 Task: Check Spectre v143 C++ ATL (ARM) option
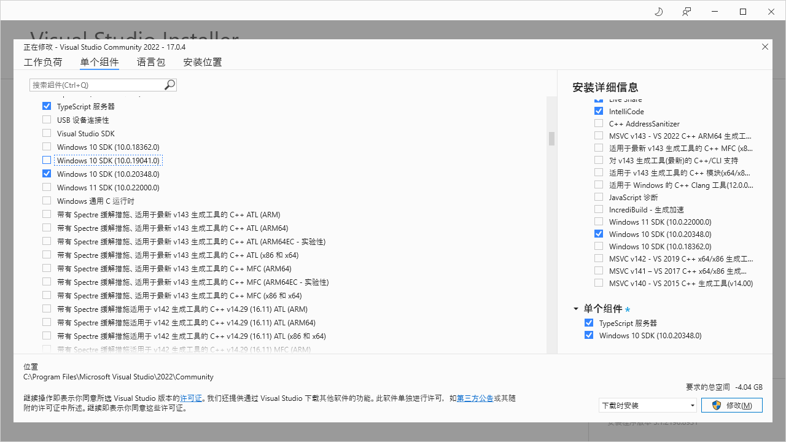pyautogui.click(x=47, y=214)
